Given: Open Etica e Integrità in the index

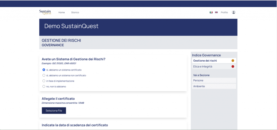Looking at the screenshot, I should point(214,66).
